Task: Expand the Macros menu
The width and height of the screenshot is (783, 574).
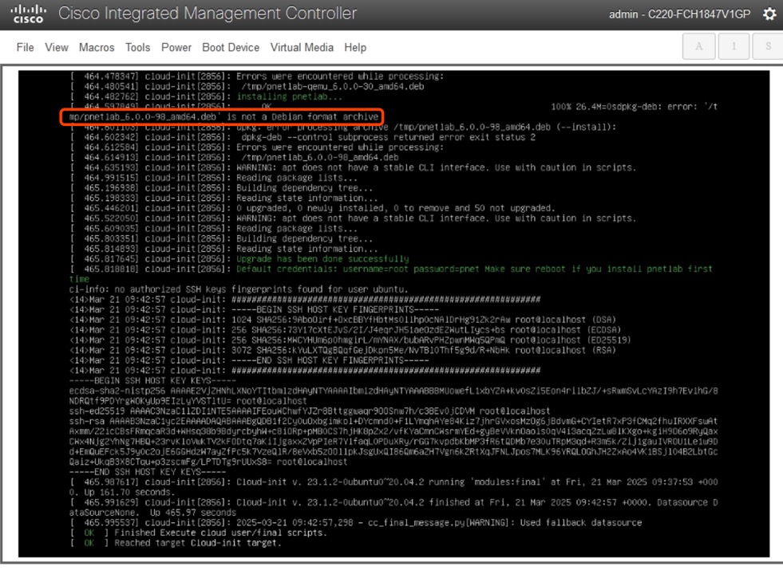Action: (x=97, y=48)
